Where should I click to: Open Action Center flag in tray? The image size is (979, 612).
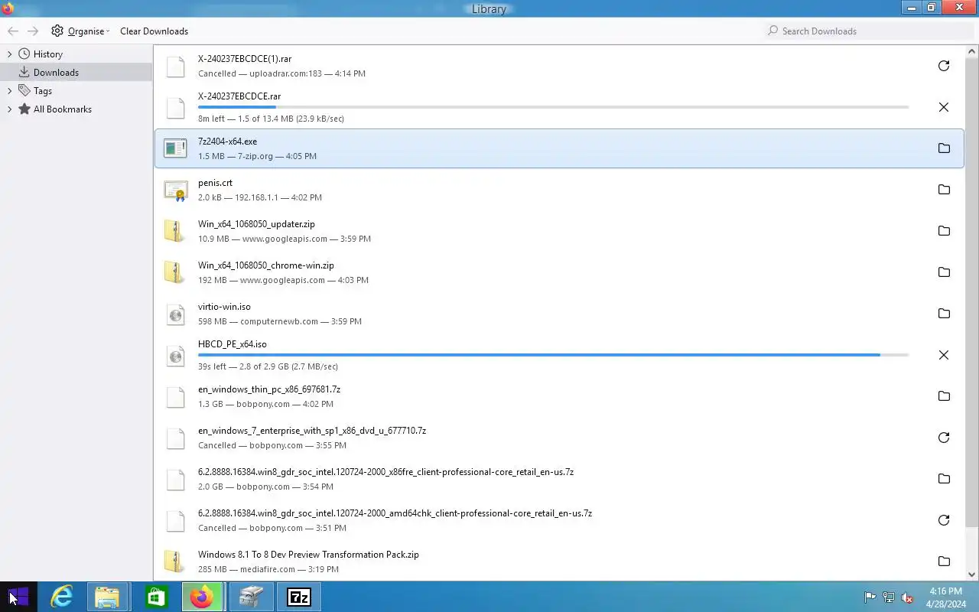870,597
